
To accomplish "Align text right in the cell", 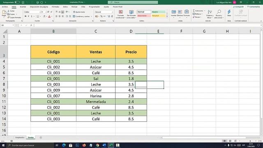I will coord(62,16).
